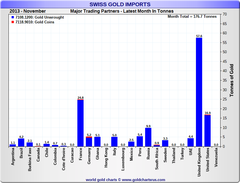Image resolution: width=240 pixels, height=183 pixels.
Task: Click the 24.8 value above France
Action: point(80,98)
